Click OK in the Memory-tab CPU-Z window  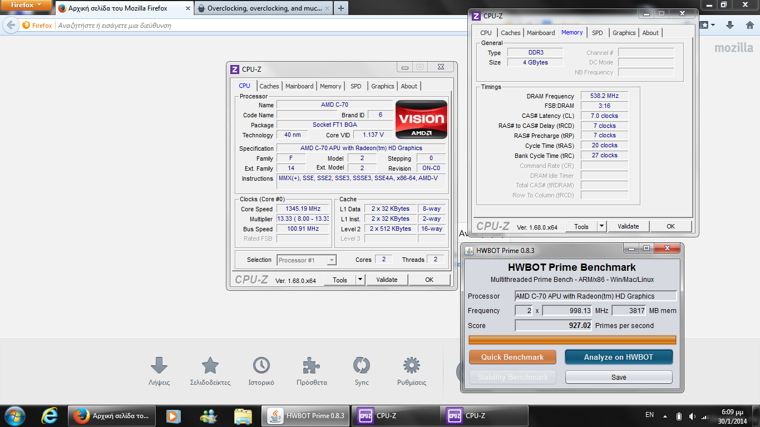(670, 226)
